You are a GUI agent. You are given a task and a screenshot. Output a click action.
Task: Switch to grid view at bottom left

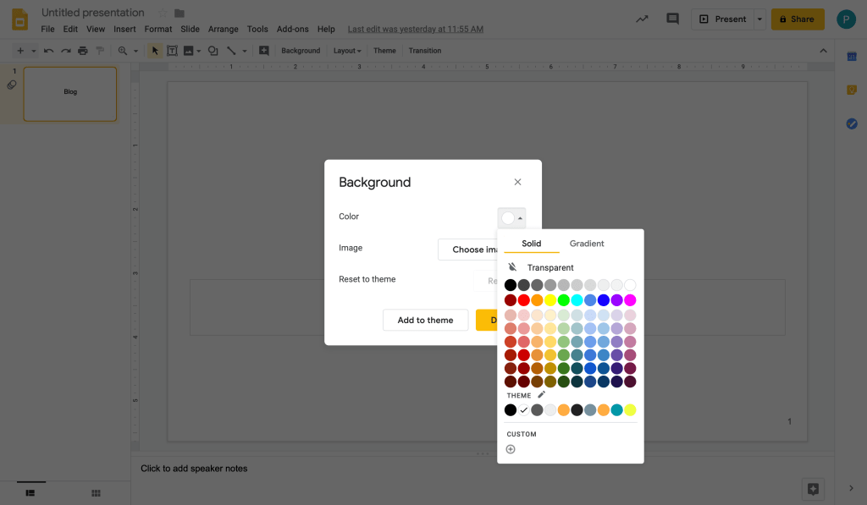click(x=96, y=493)
